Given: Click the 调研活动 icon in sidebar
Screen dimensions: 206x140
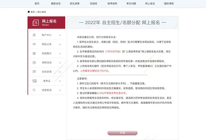Looking at the screenshot, I should pos(34,63).
